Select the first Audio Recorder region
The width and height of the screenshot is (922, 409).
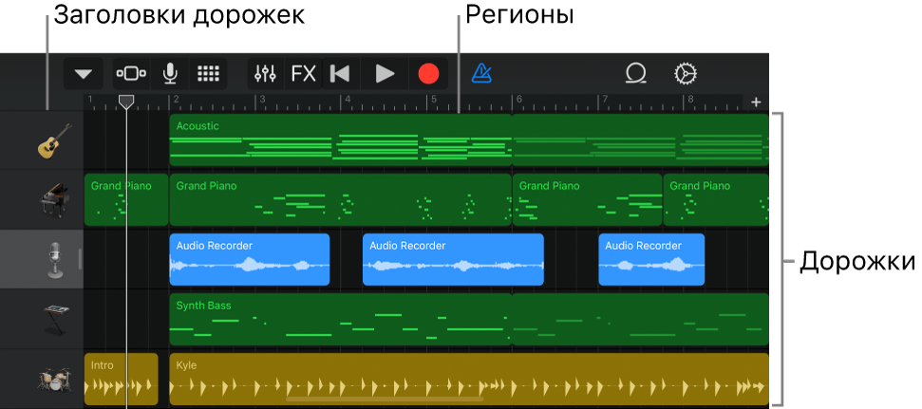250,259
